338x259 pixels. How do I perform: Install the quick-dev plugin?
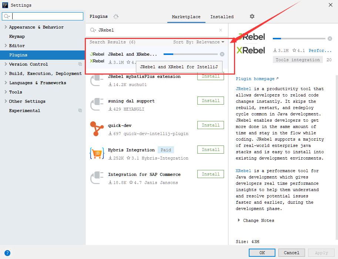pyautogui.click(x=211, y=125)
